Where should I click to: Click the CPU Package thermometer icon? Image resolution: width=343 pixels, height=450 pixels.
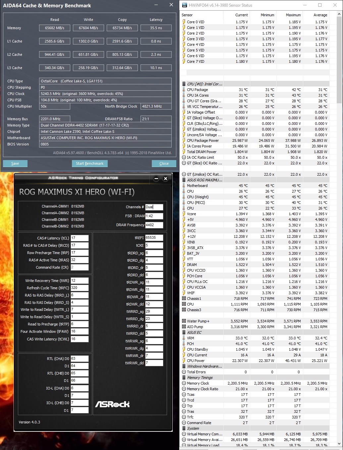pyautogui.click(x=184, y=90)
